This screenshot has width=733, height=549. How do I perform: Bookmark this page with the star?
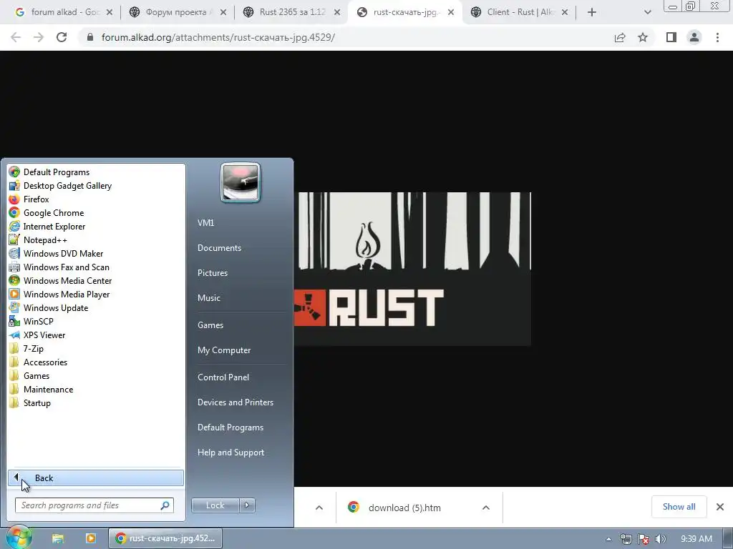click(643, 37)
